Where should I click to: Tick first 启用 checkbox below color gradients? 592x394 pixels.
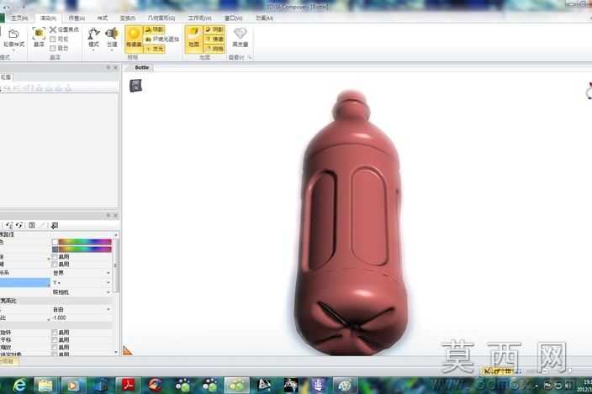55,257
